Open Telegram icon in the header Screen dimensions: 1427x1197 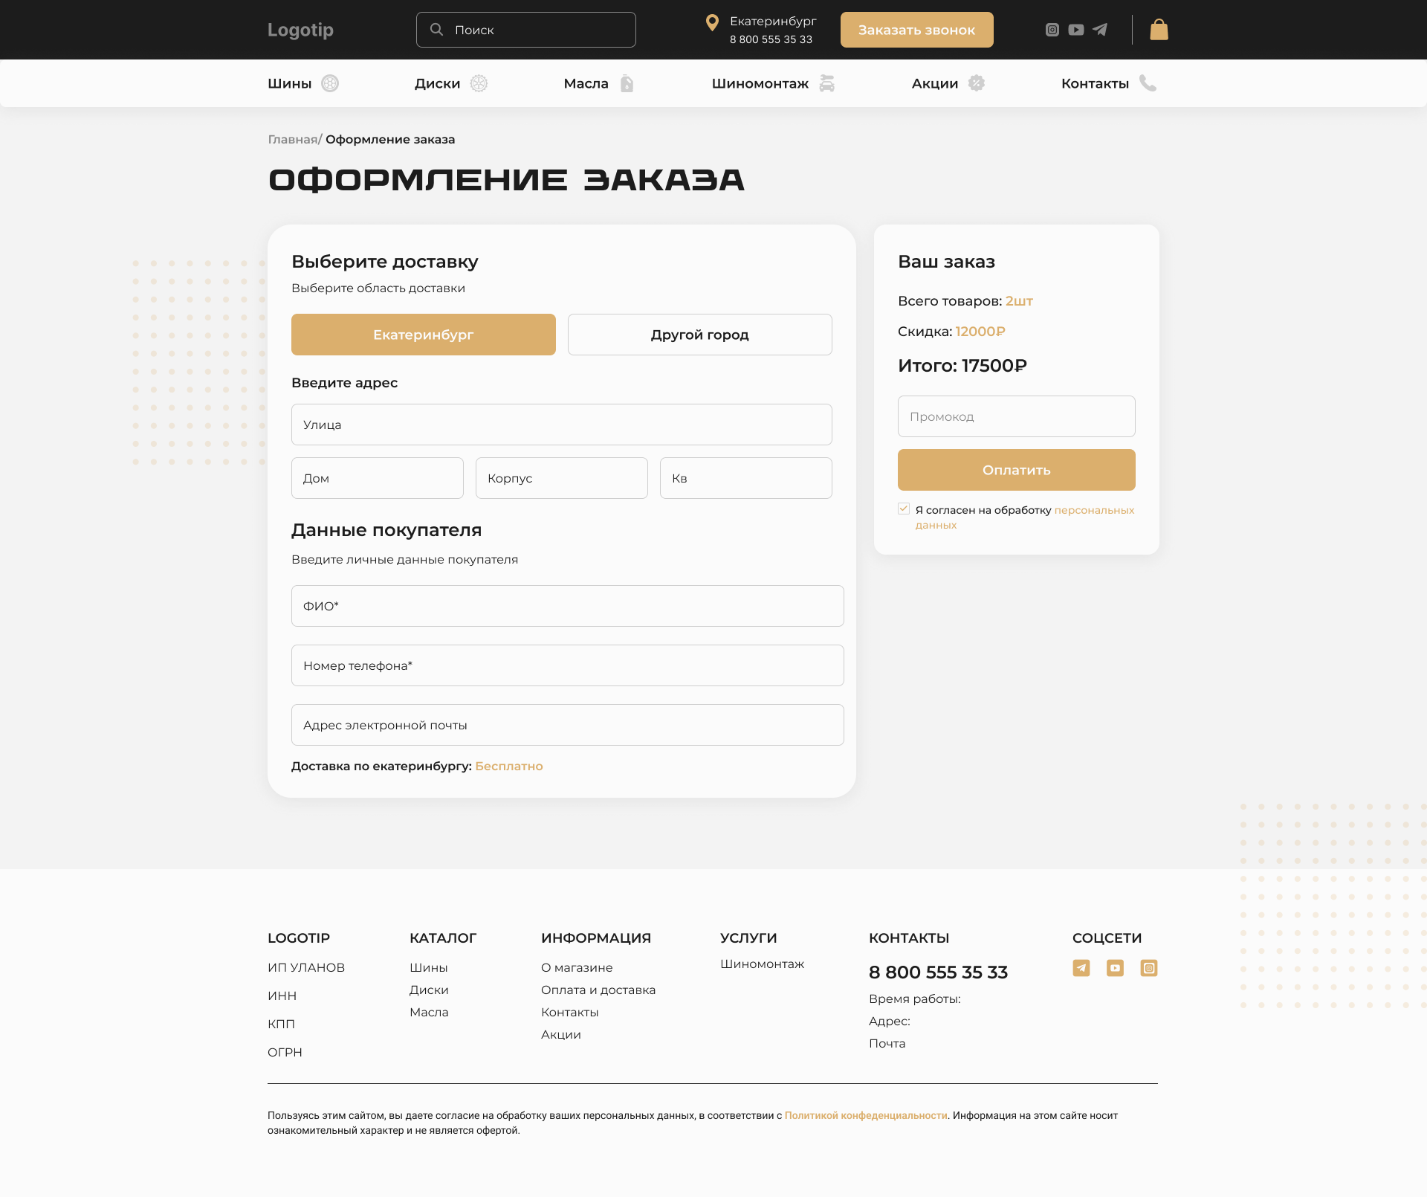[1100, 30]
